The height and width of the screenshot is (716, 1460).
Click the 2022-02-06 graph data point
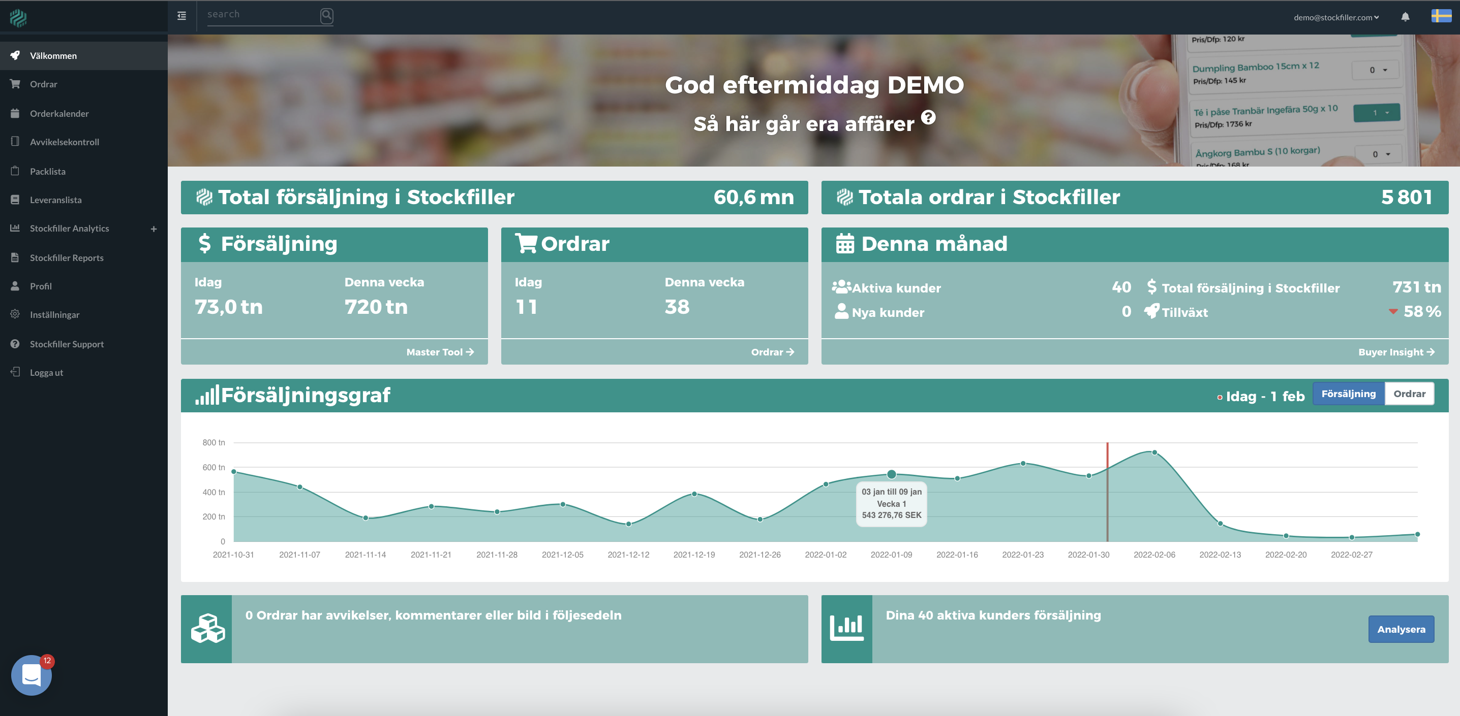point(1154,452)
